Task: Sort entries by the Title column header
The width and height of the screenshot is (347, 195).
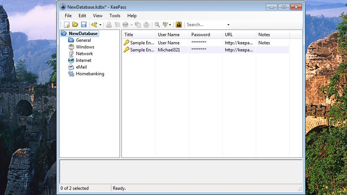Action: tap(139, 35)
